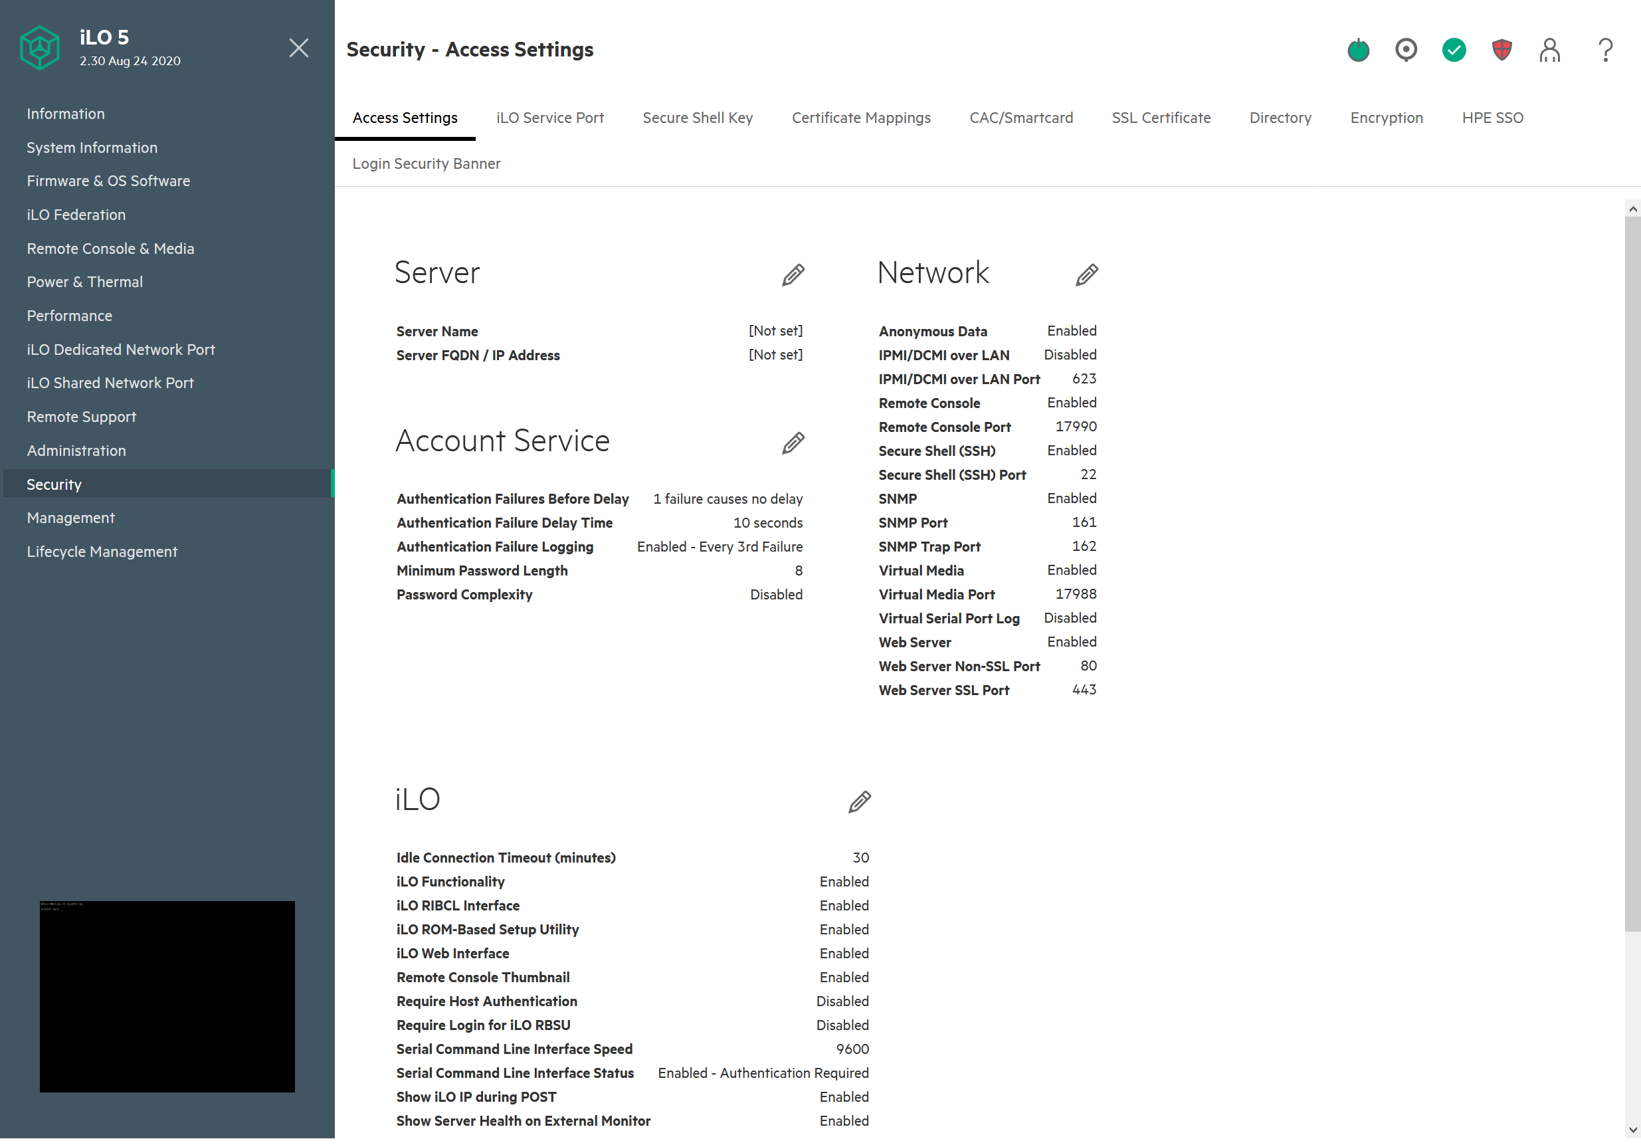Close the navigation sidebar with X
Viewport: 1641px width, 1145px height.
299,48
